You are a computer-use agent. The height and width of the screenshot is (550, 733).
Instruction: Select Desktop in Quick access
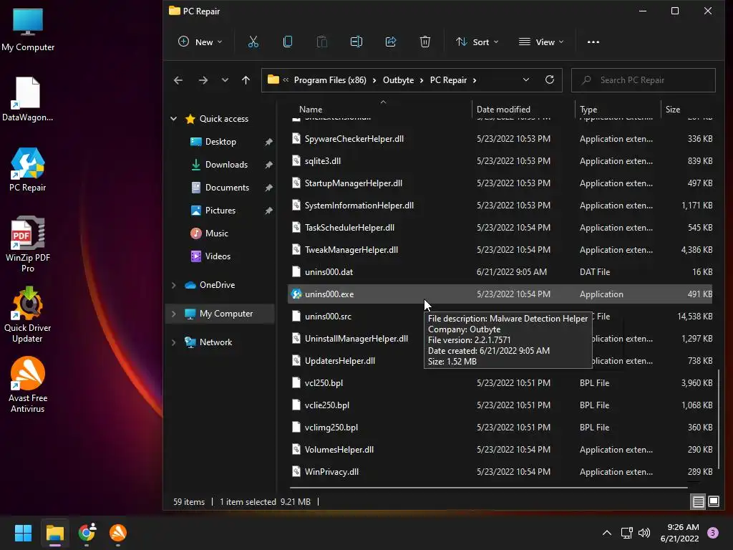(220, 142)
